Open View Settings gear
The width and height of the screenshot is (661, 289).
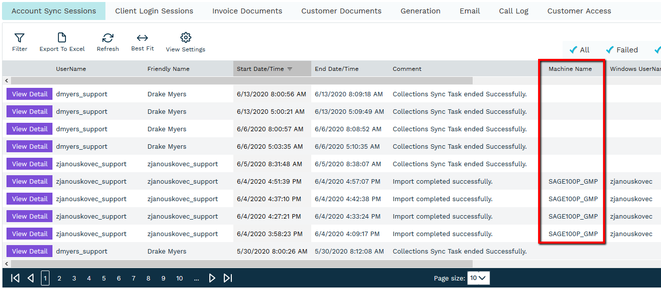point(185,42)
